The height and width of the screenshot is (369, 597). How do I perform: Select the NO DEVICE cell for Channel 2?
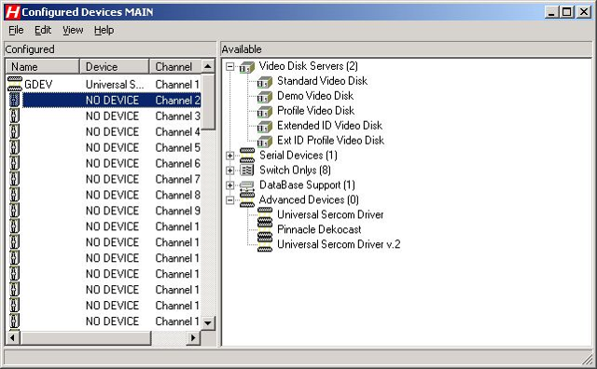tap(112, 100)
